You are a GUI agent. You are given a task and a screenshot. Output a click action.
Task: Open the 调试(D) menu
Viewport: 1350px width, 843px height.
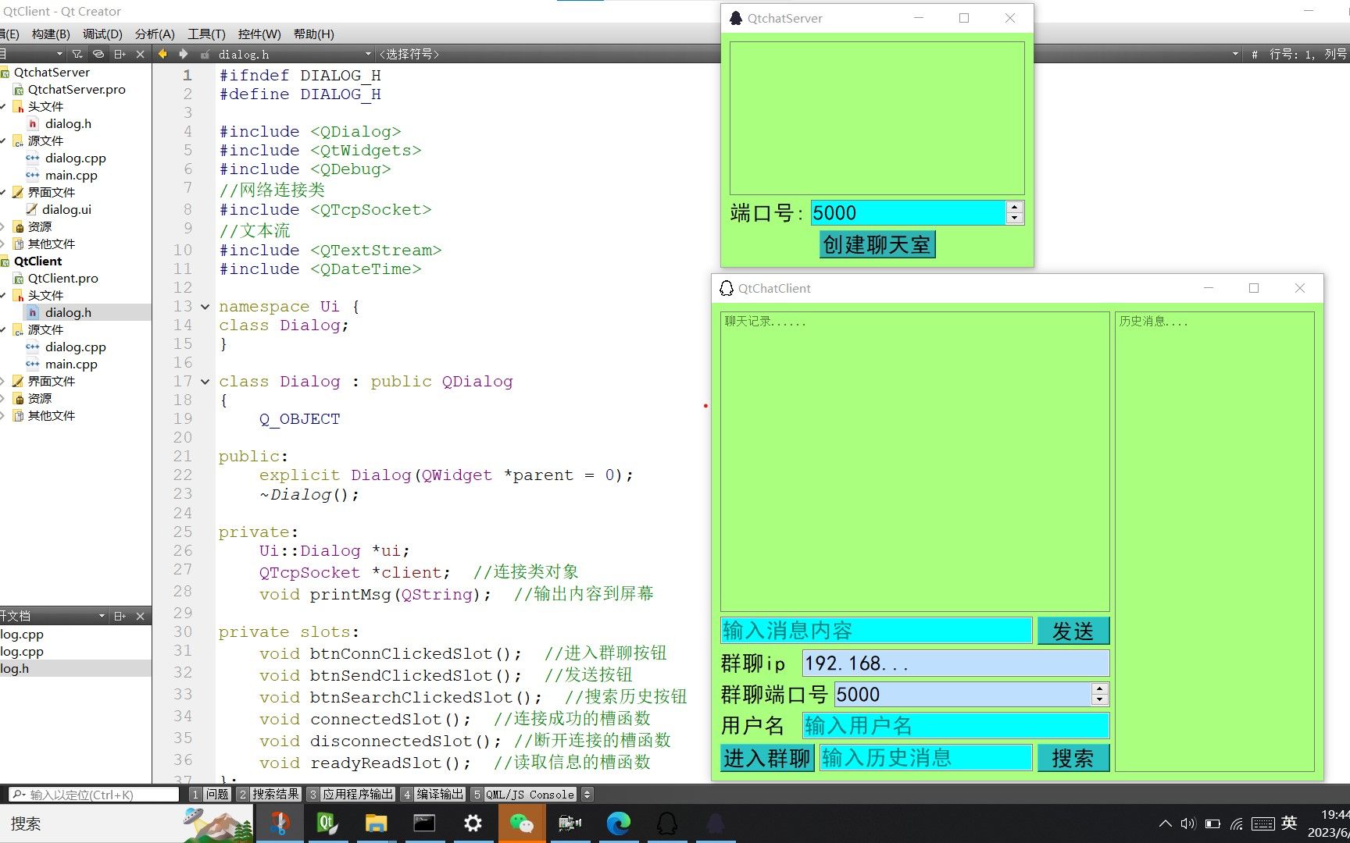point(102,34)
